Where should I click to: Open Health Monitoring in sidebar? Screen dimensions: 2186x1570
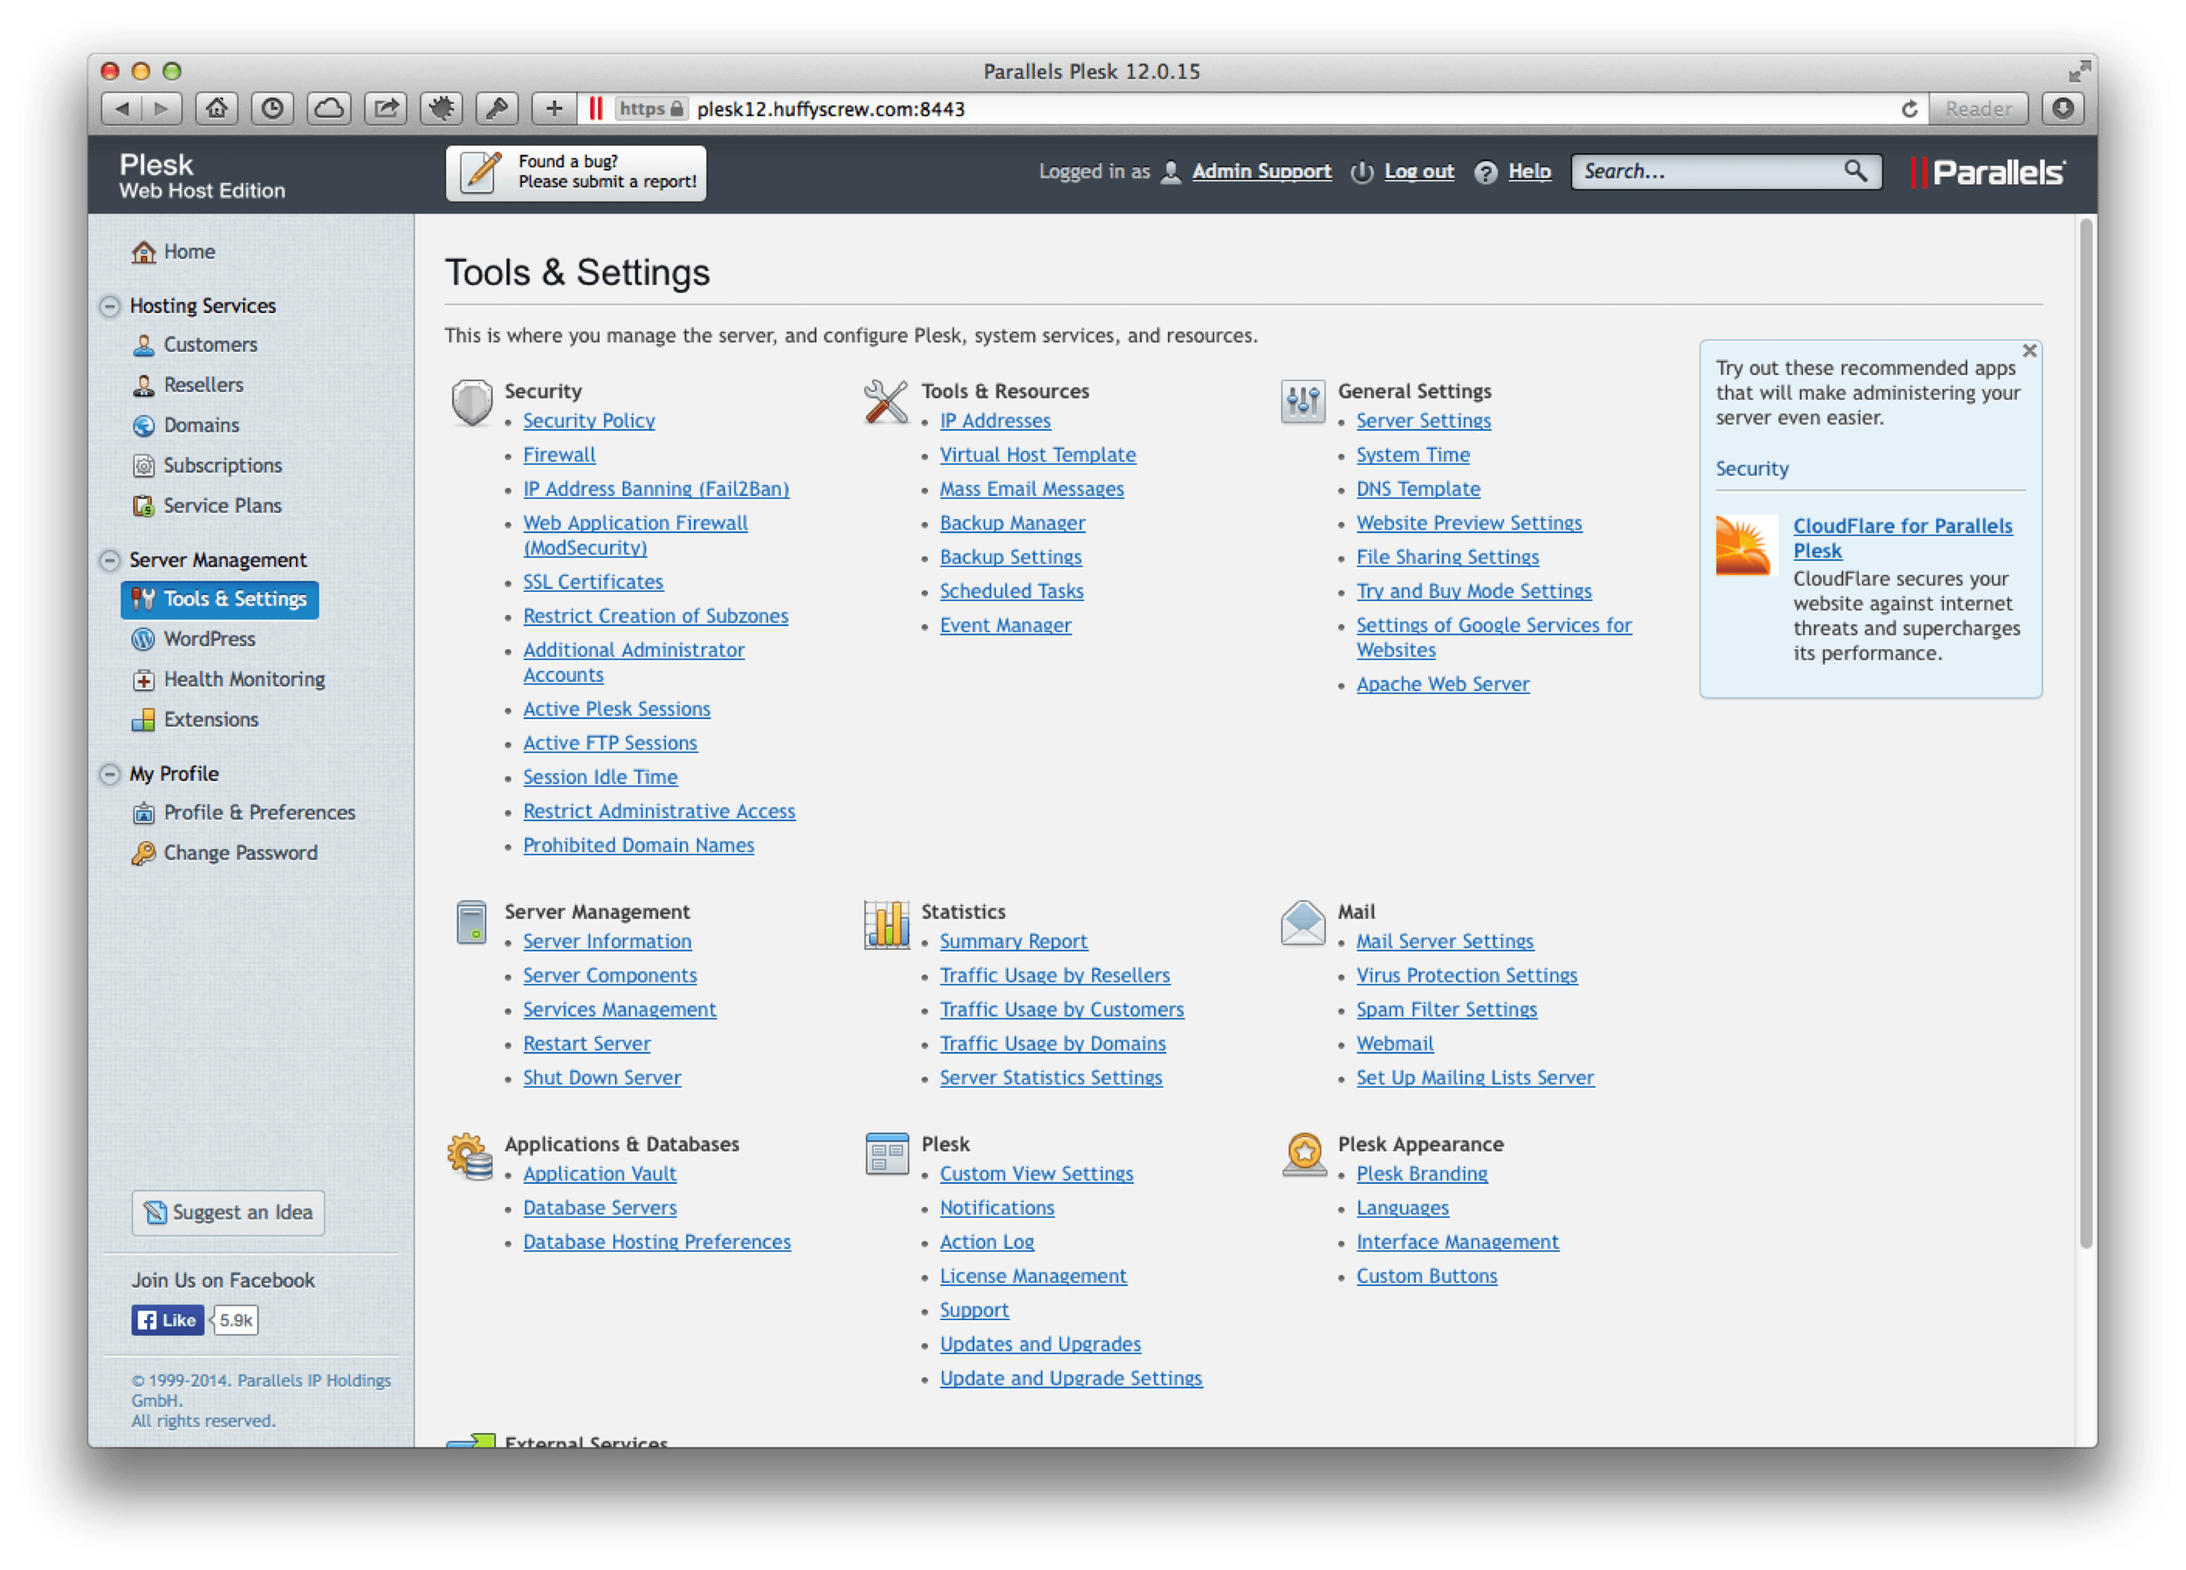coord(243,679)
